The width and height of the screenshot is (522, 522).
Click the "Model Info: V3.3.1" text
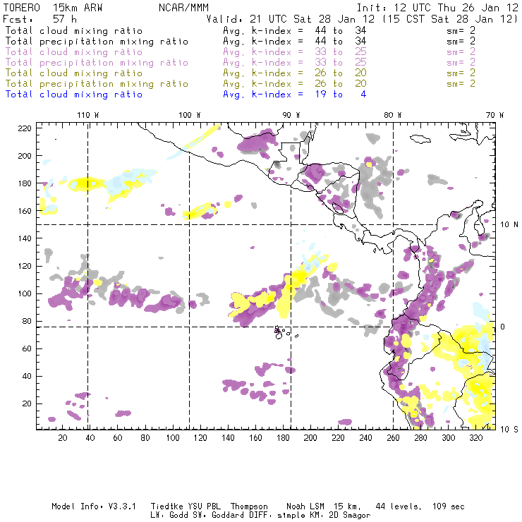(x=94, y=506)
